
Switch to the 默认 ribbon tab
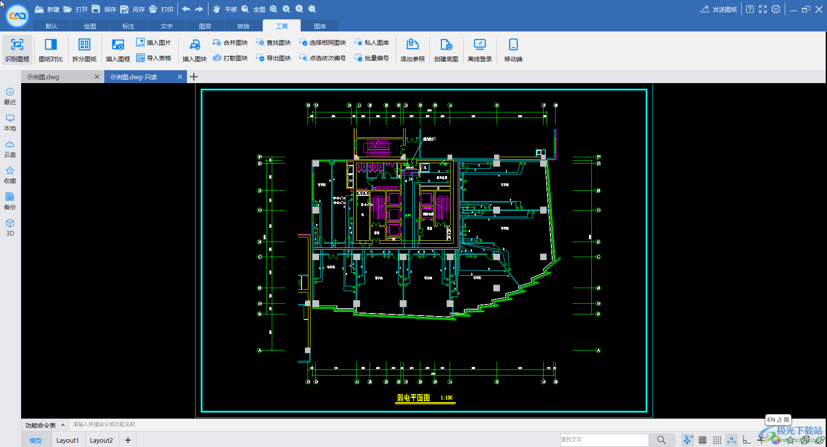[x=52, y=26]
